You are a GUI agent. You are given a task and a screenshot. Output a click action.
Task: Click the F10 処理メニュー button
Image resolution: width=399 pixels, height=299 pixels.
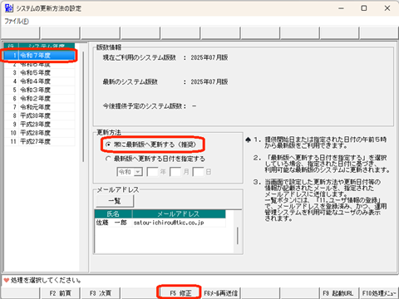[x=379, y=293]
